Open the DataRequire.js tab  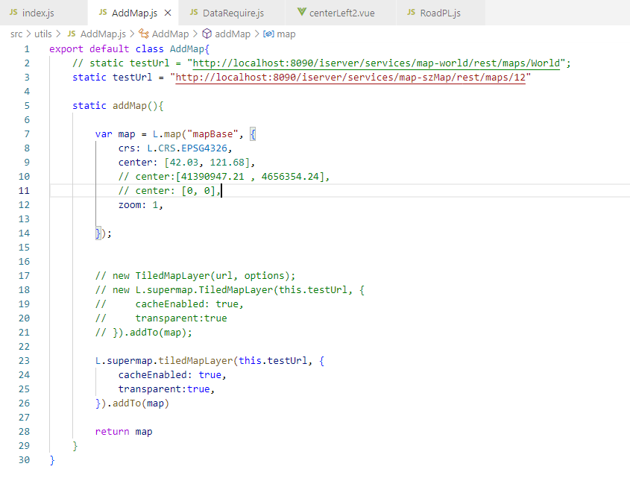[x=233, y=13]
